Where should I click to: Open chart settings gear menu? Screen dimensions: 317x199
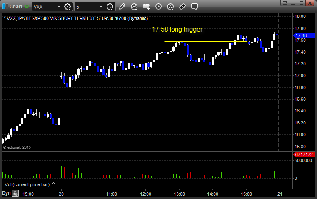67,7
